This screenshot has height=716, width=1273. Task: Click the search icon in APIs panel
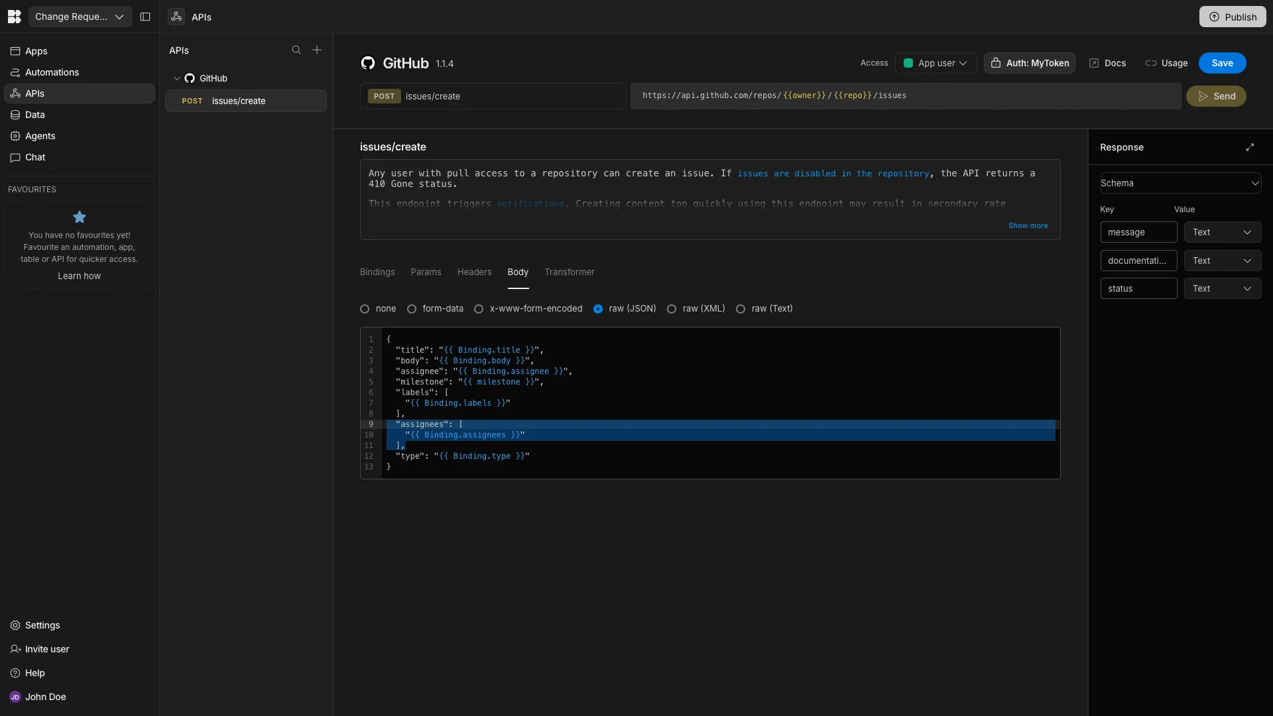[296, 50]
